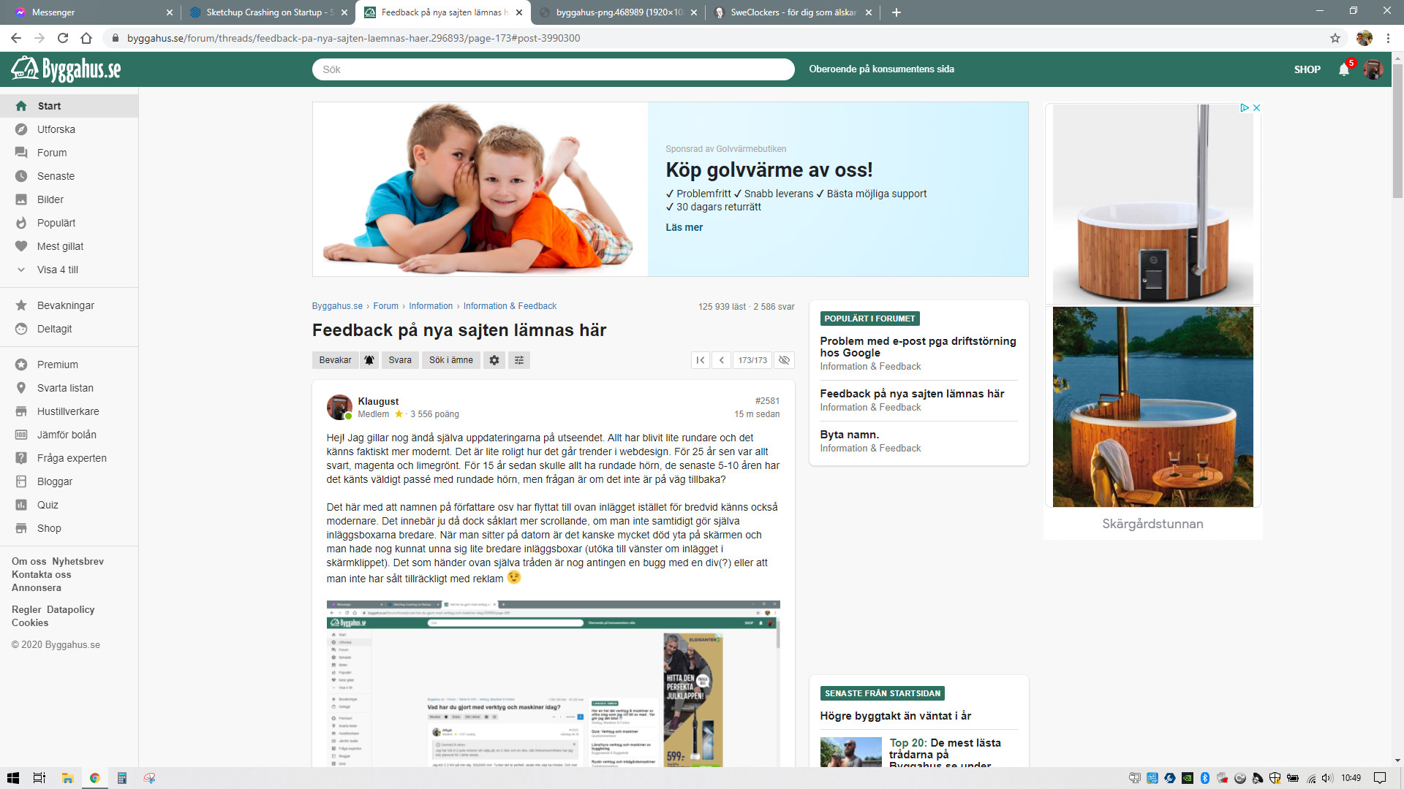Click the thread settings gear icon
Screen dimensions: 1404x789
click(494, 360)
